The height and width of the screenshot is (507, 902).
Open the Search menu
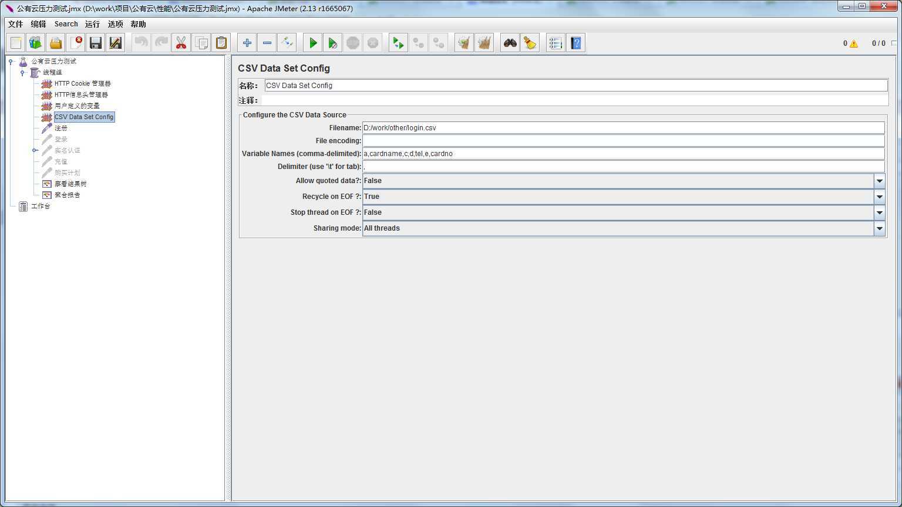click(x=66, y=24)
